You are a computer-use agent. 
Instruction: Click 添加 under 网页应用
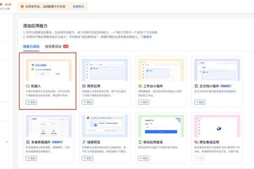[88, 102]
